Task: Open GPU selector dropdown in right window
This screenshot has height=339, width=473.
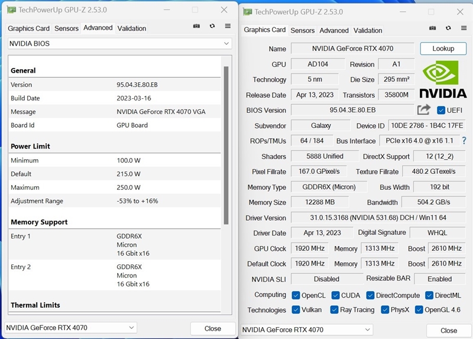Action: (307, 330)
